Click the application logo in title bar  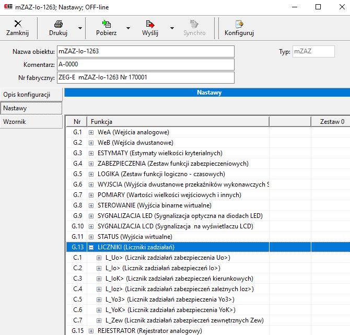coord(8,7)
